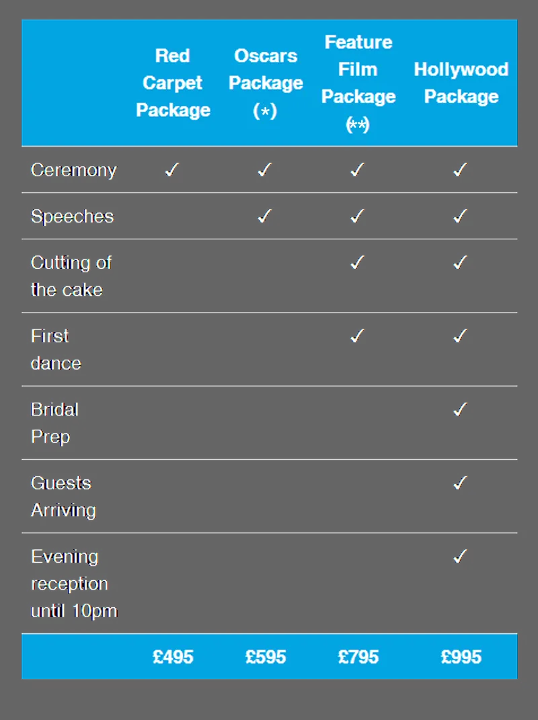Click the Ceremony row label
The width and height of the screenshot is (538, 720).
[x=73, y=170]
